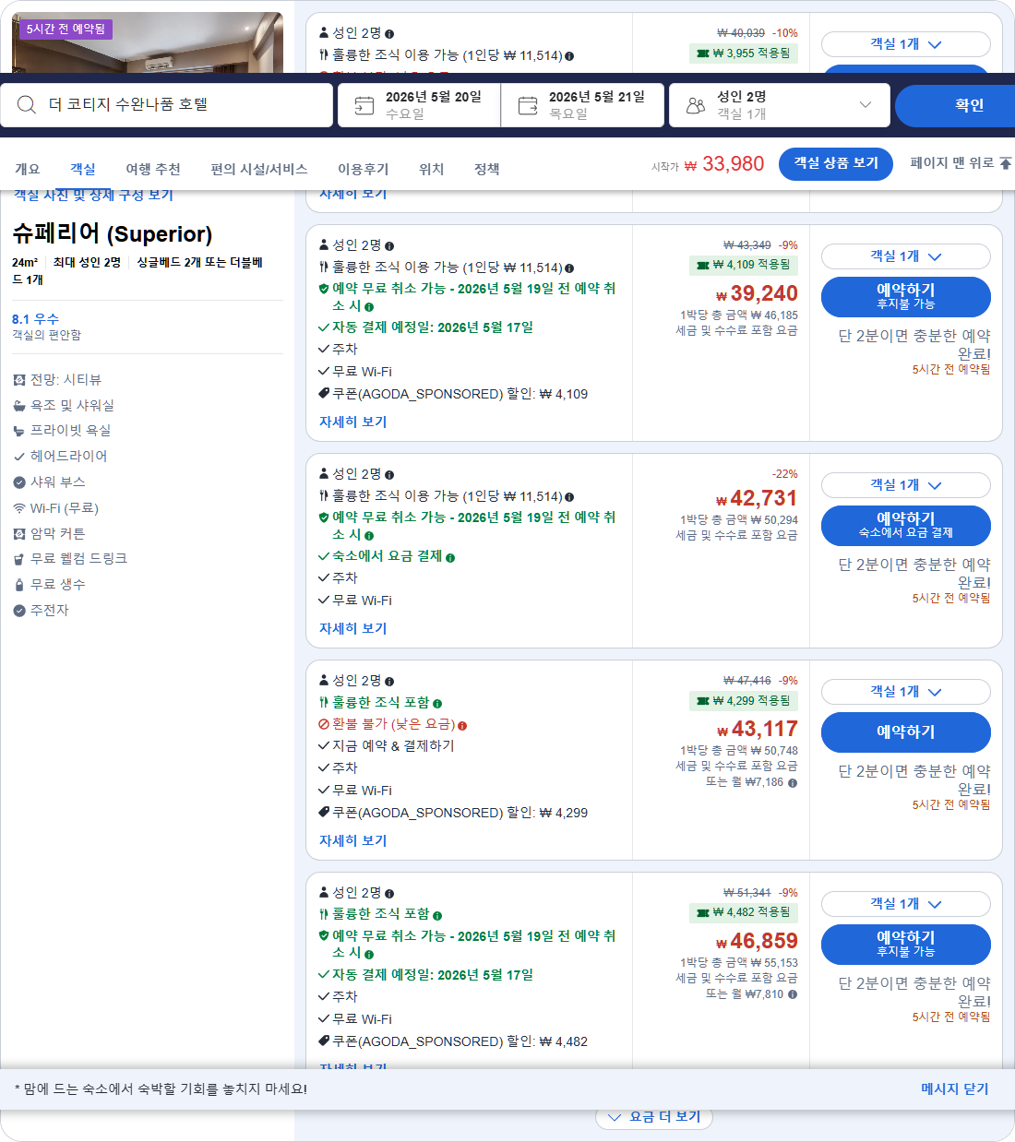The width and height of the screenshot is (1015, 1142).
Task: Open the 2026년 5월 20일 check-in date picker
Action: 419,105
